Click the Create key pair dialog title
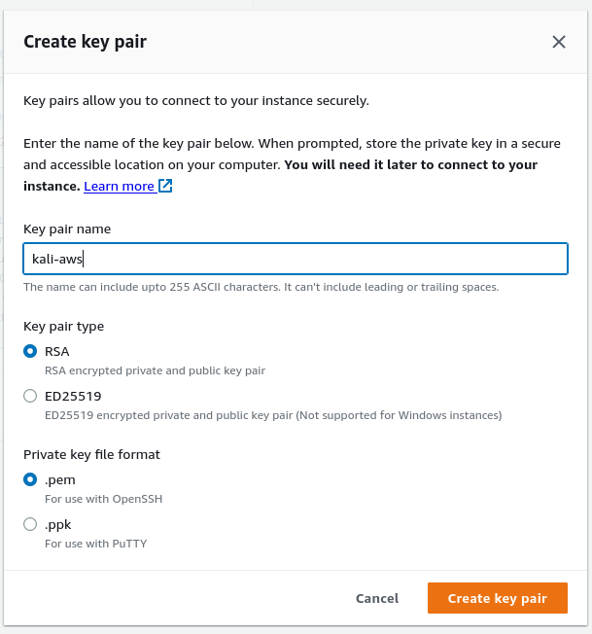 pyautogui.click(x=85, y=41)
